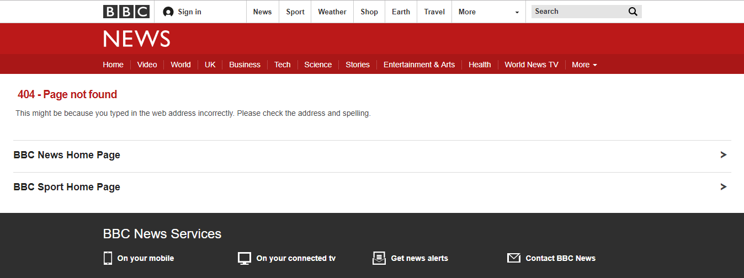This screenshot has height=278, width=744.
Task: Go to Video section
Action: (147, 65)
